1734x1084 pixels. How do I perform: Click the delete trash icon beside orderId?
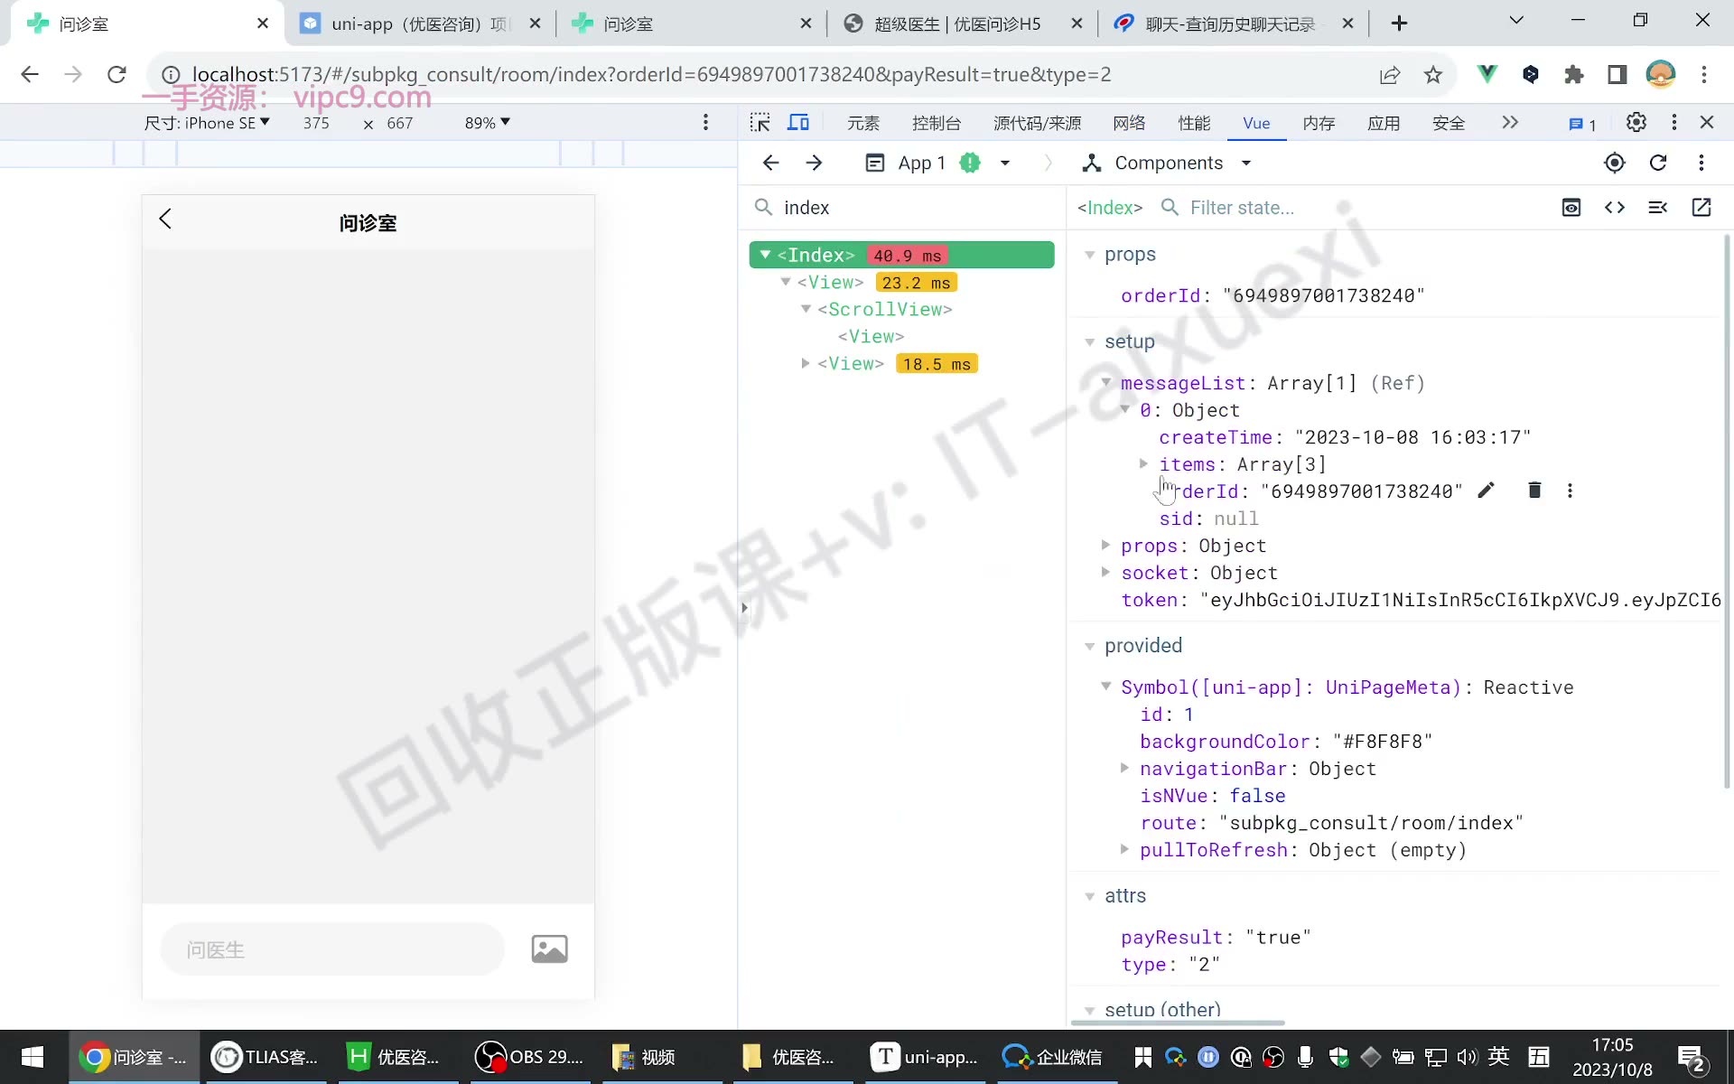[x=1534, y=491]
